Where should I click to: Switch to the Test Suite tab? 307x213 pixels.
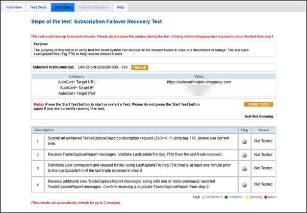(x=38, y=7)
